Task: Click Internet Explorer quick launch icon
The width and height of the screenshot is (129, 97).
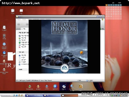Action: pyautogui.click(x=17, y=95)
